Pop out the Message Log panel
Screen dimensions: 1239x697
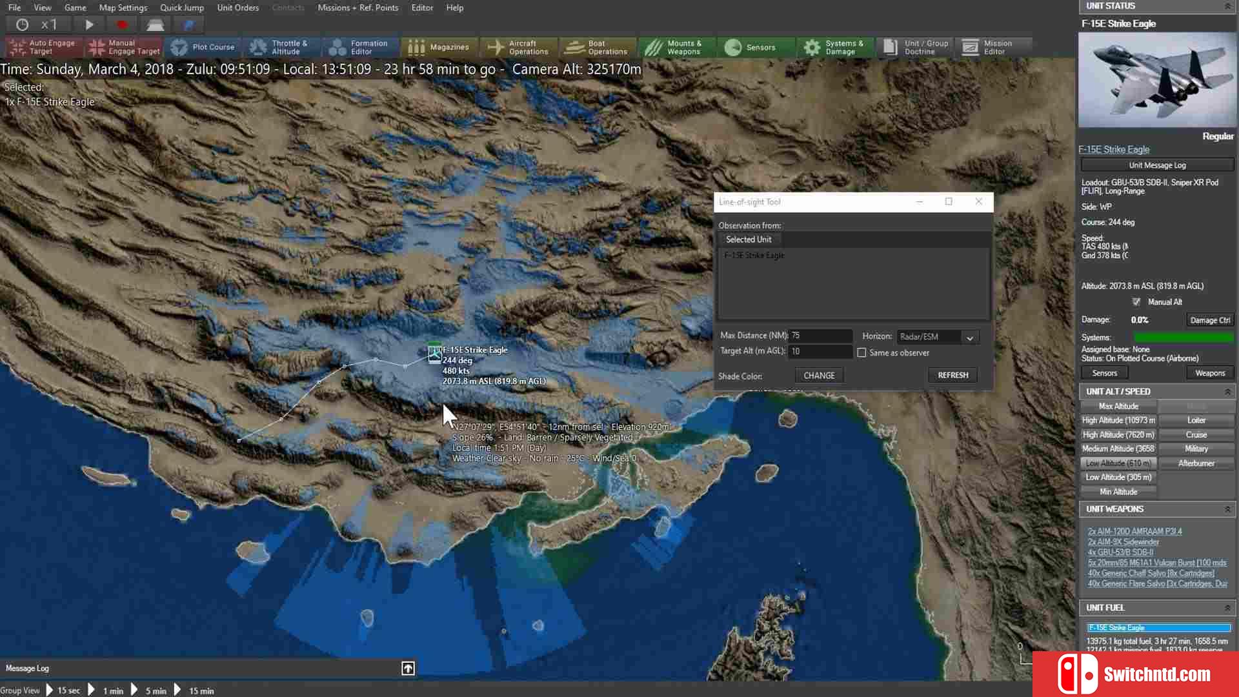[408, 669]
